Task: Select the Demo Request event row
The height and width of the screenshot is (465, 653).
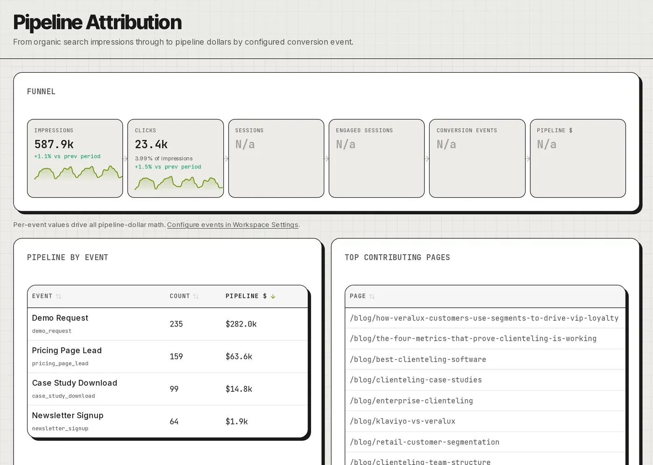Action: [x=167, y=324]
